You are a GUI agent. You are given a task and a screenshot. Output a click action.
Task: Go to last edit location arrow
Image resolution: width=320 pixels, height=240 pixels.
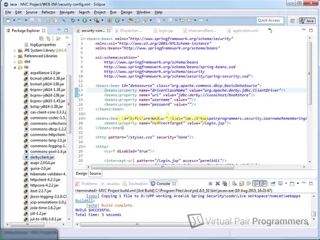tap(182, 20)
